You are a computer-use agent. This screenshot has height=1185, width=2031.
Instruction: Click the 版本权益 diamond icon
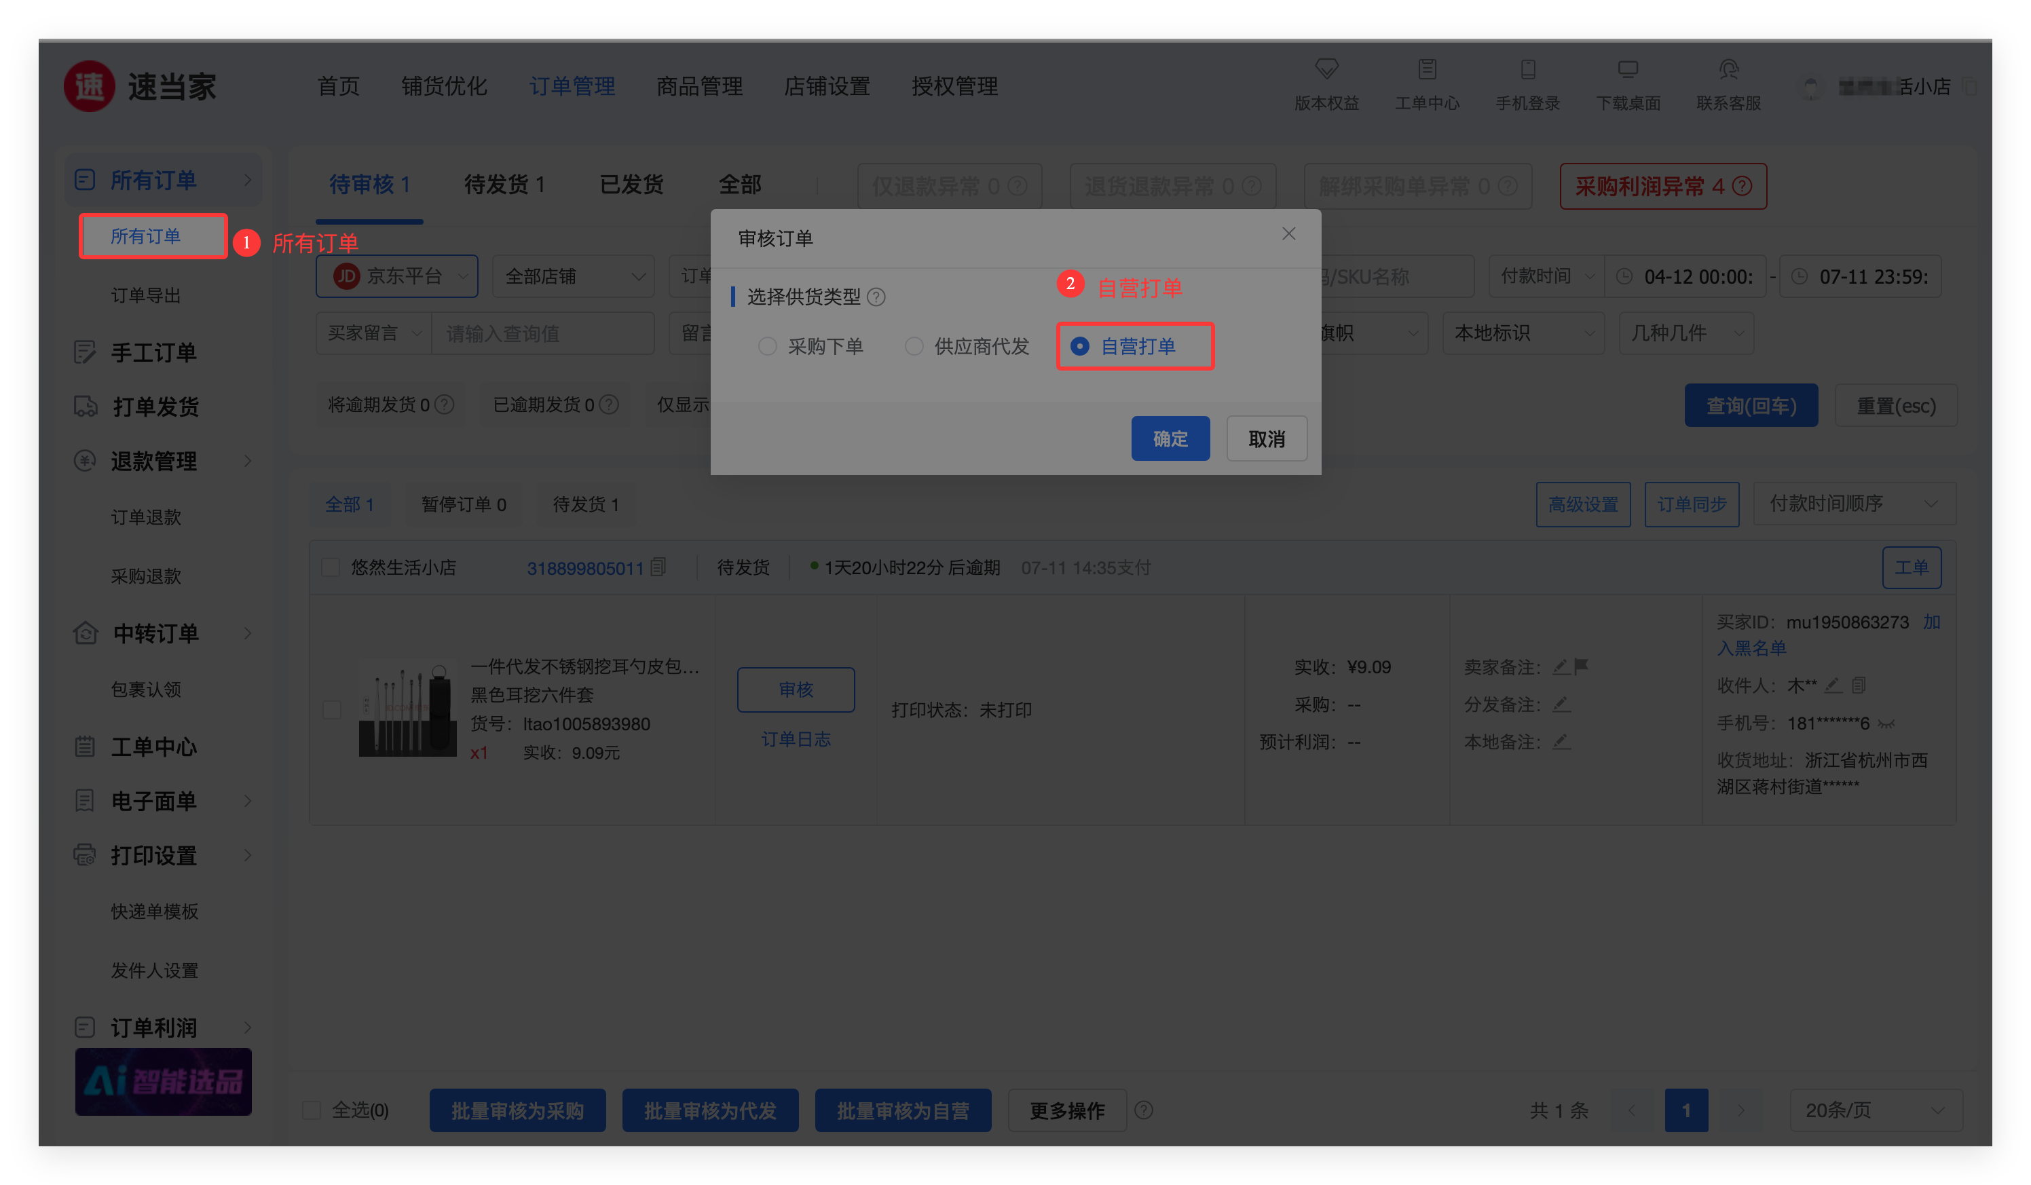click(1326, 69)
